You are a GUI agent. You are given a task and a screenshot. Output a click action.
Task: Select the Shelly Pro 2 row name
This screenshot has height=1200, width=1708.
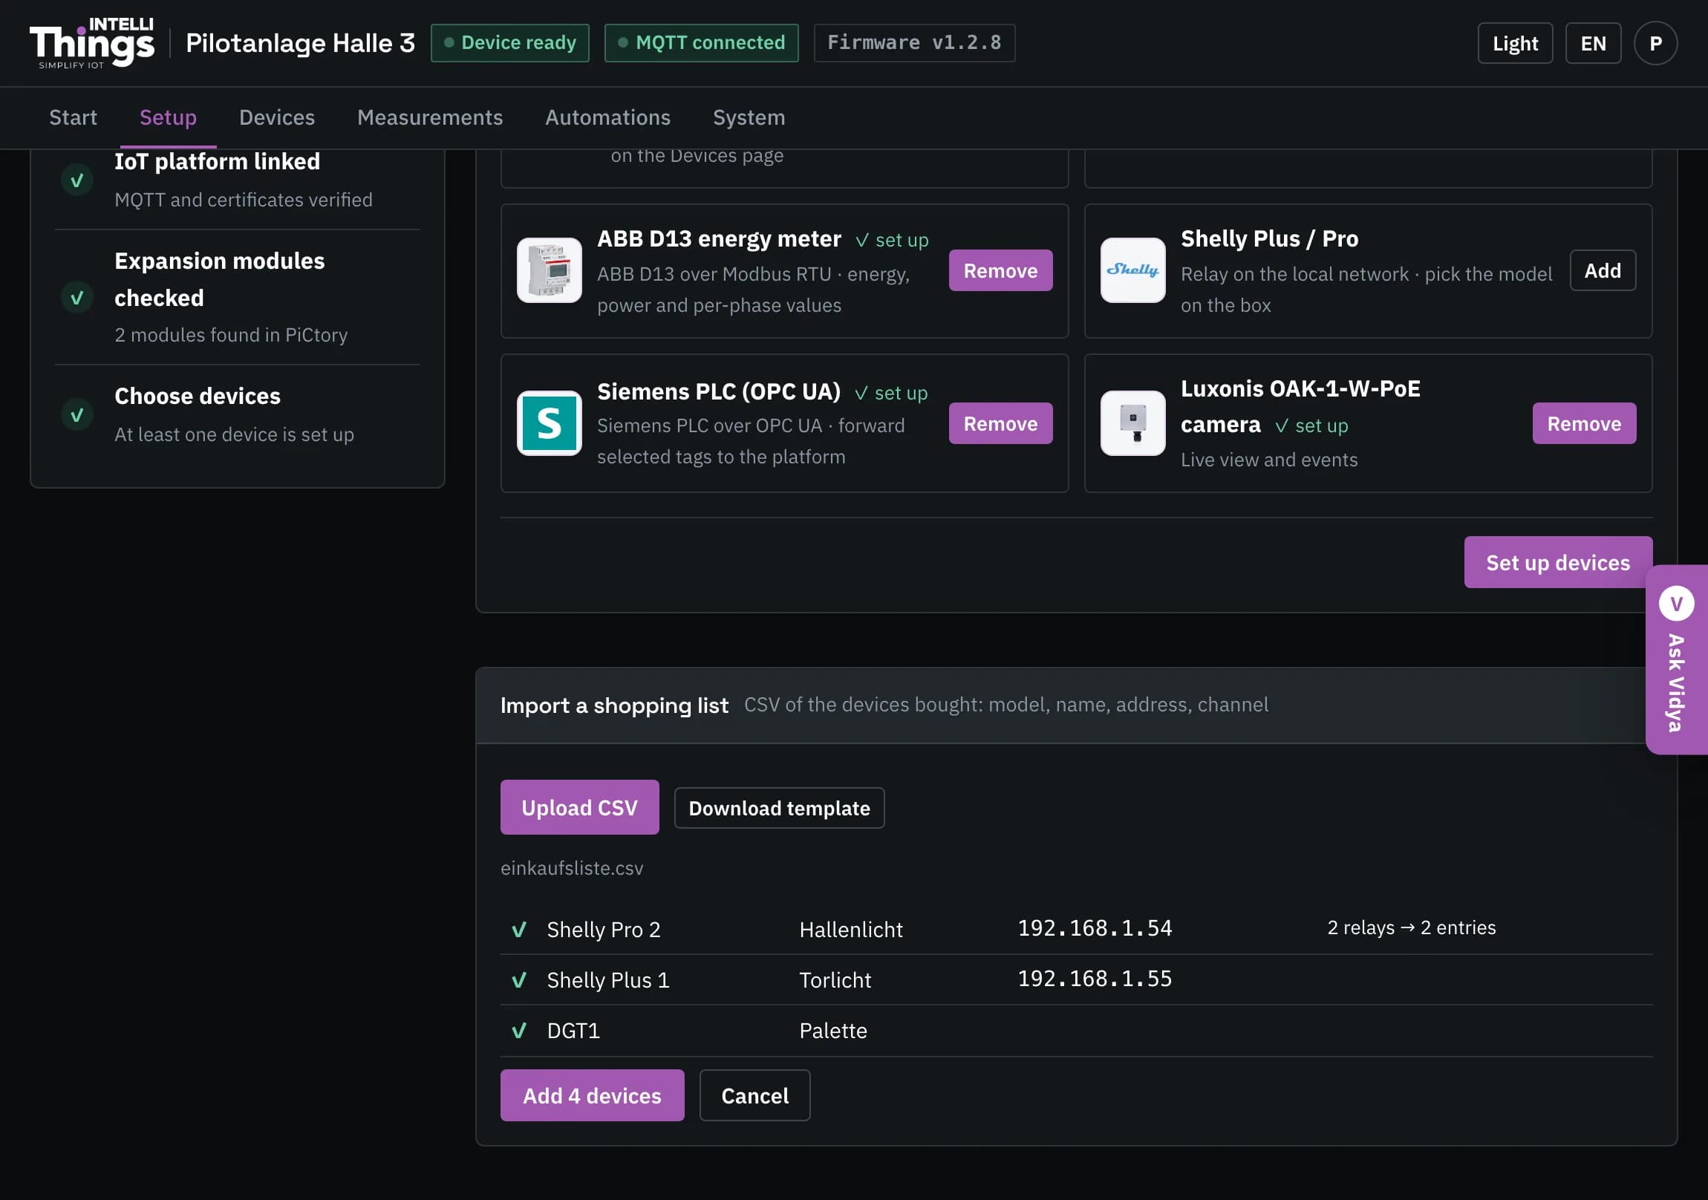tap(603, 929)
